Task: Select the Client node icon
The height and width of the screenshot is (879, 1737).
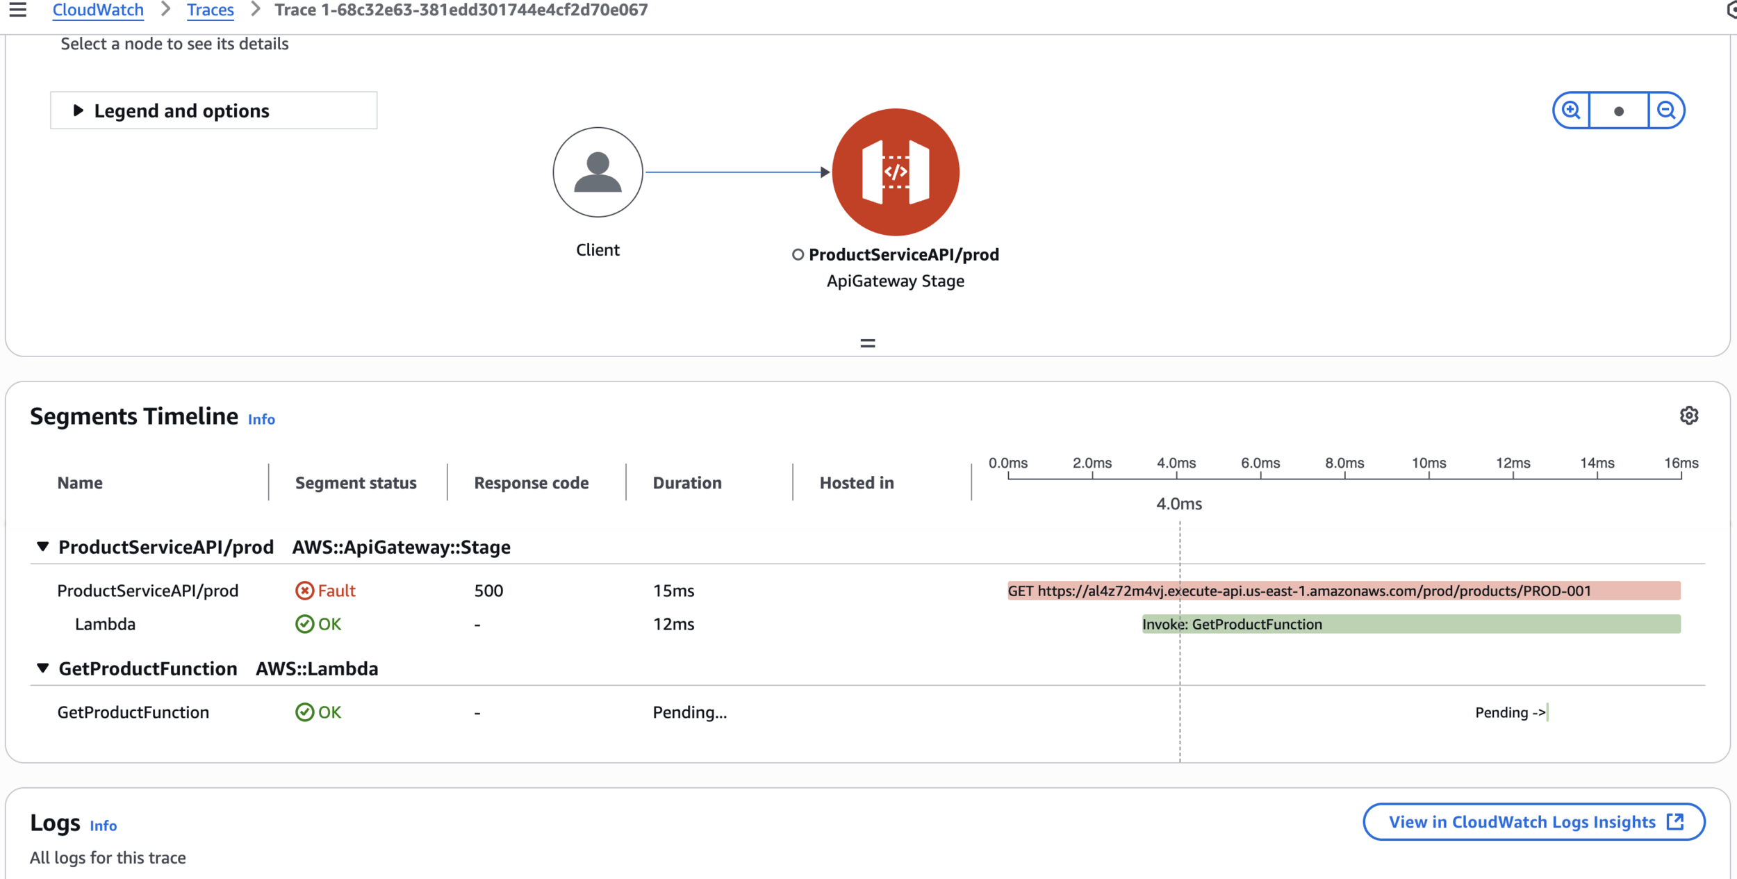Action: tap(598, 172)
